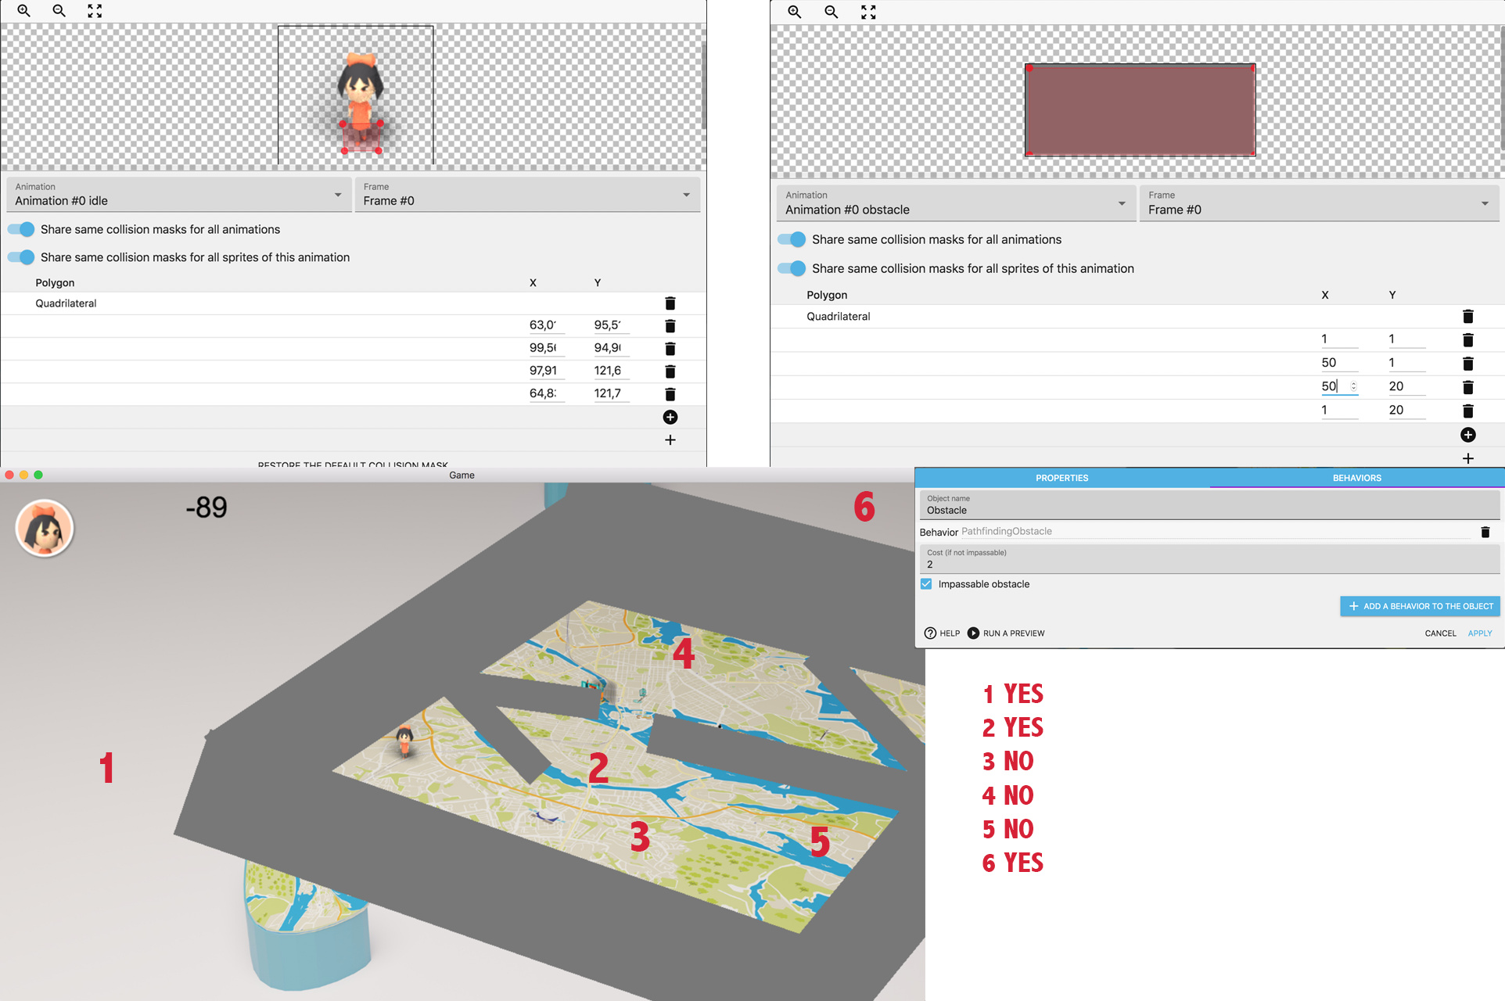Image resolution: width=1505 pixels, height=1001 pixels.
Task: Switch to the Properties tab
Action: tap(1061, 478)
